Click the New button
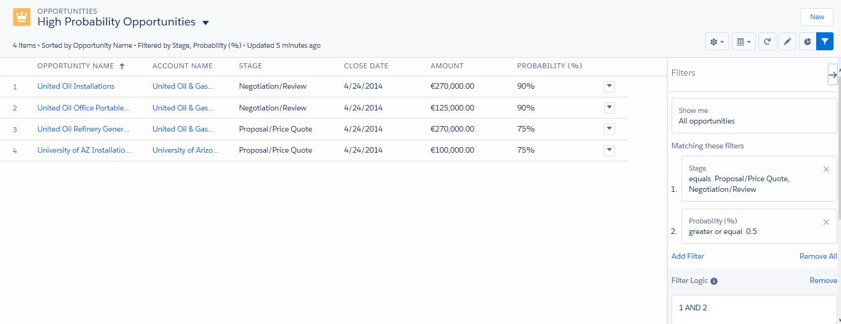 [x=817, y=17]
